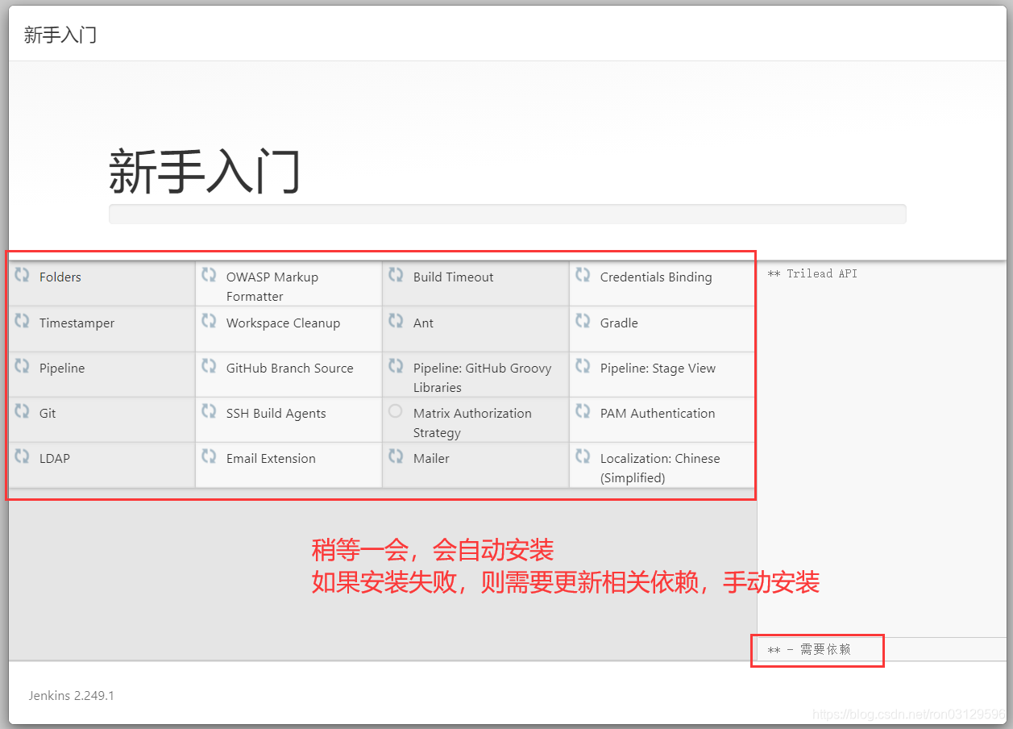The width and height of the screenshot is (1013, 729).
Task: Click the LDAP plugin name
Action: (x=55, y=458)
